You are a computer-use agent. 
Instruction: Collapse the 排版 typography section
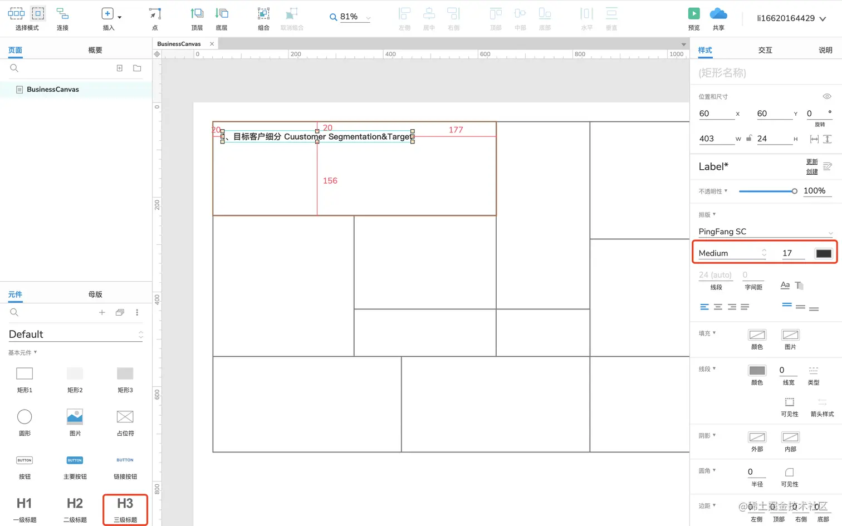[x=707, y=214]
